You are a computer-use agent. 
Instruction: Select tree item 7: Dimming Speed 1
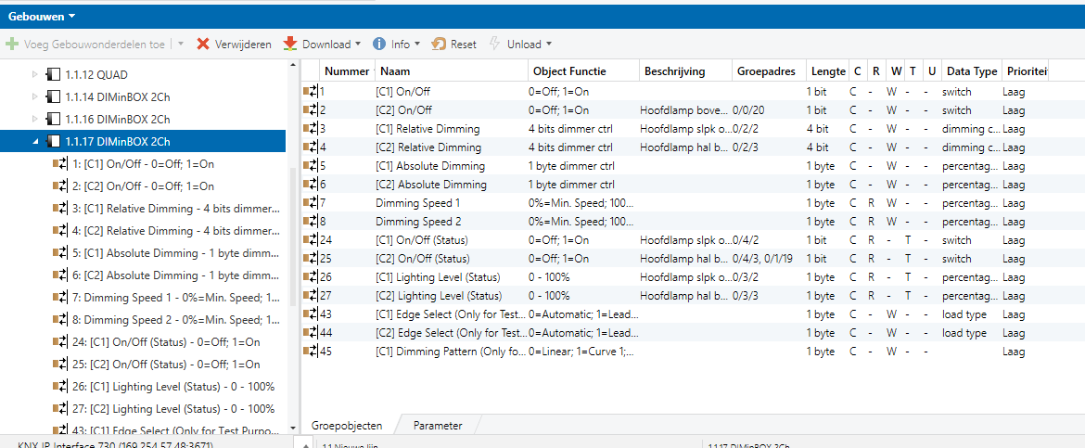(x=172, y=298)
